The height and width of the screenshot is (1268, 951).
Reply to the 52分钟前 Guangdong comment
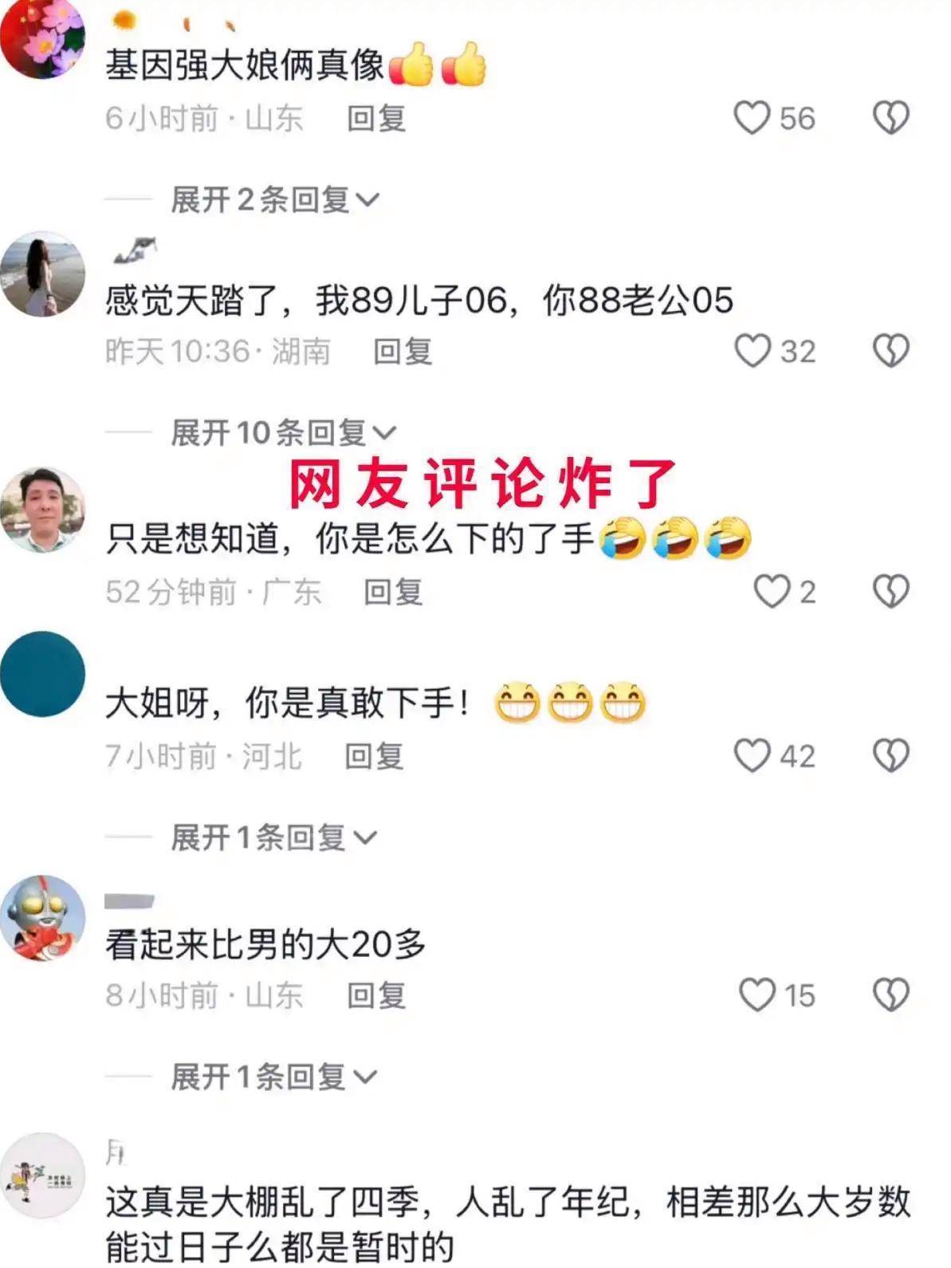393,593
